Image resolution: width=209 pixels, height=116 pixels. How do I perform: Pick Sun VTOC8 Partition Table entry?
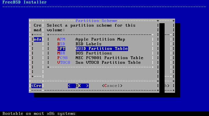108,63
